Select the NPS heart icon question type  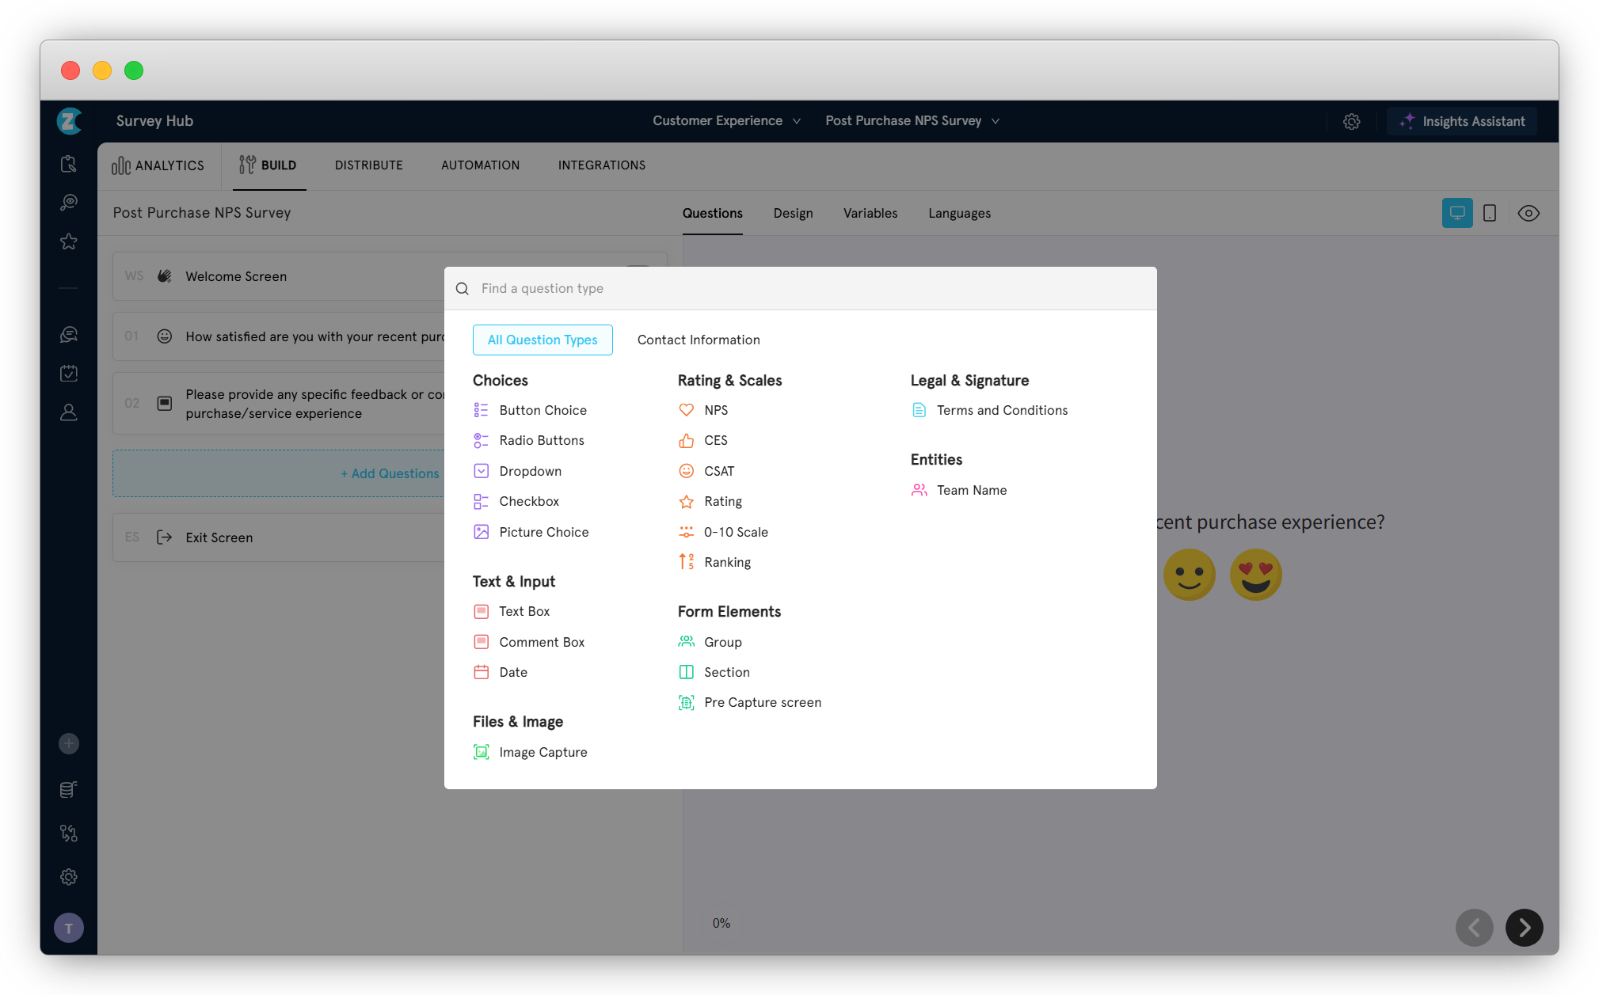click(686, 410)
